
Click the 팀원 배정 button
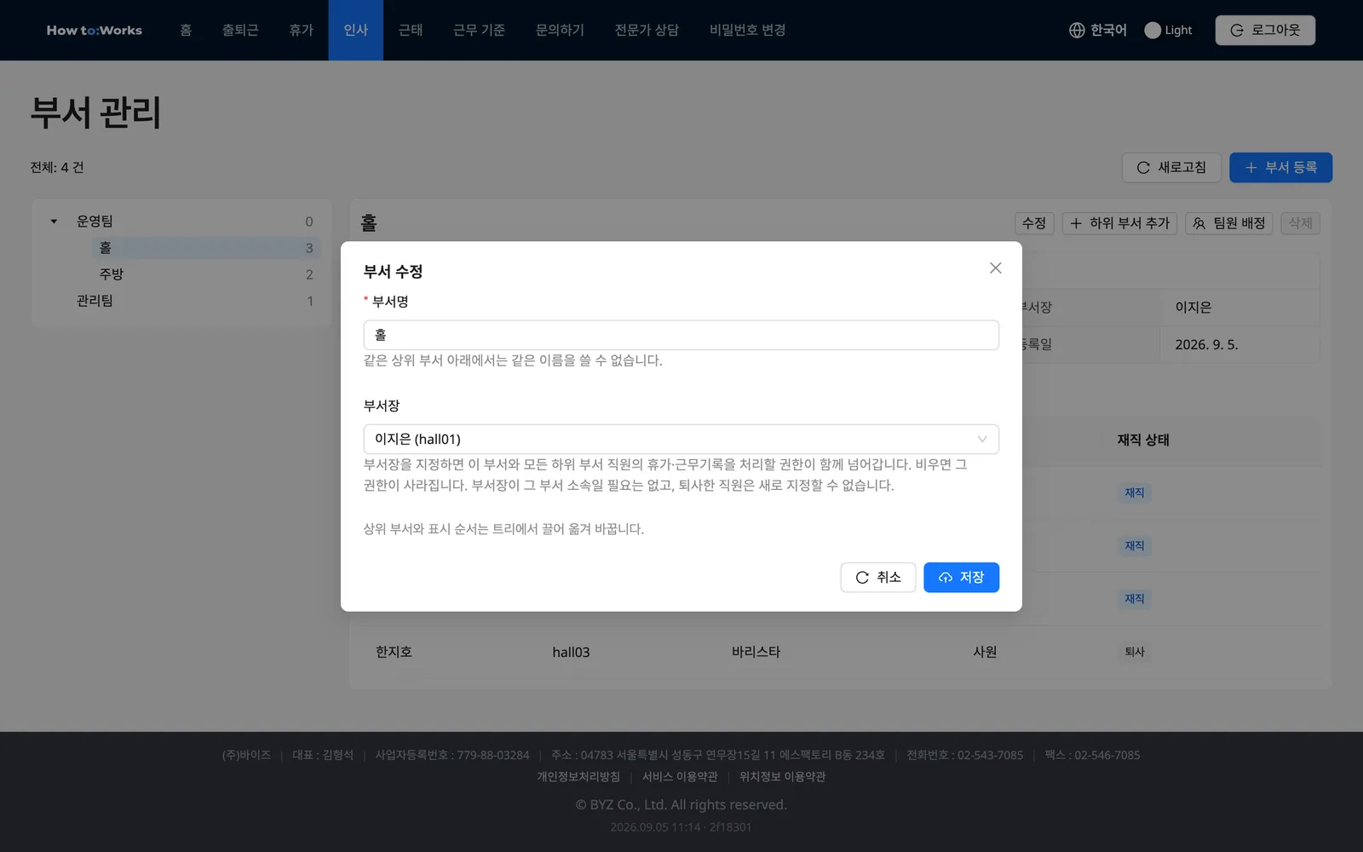pyautogui.click(x=1228, y=223)
